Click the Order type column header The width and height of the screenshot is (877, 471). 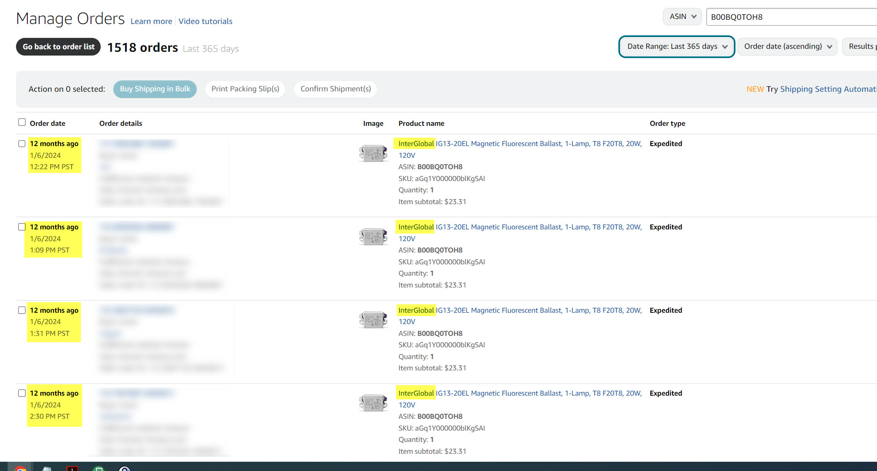click(667, 123)
